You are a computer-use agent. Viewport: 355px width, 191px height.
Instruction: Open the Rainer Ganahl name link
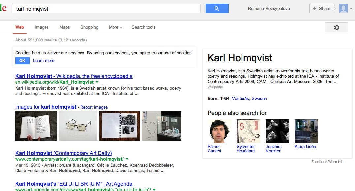214,149
